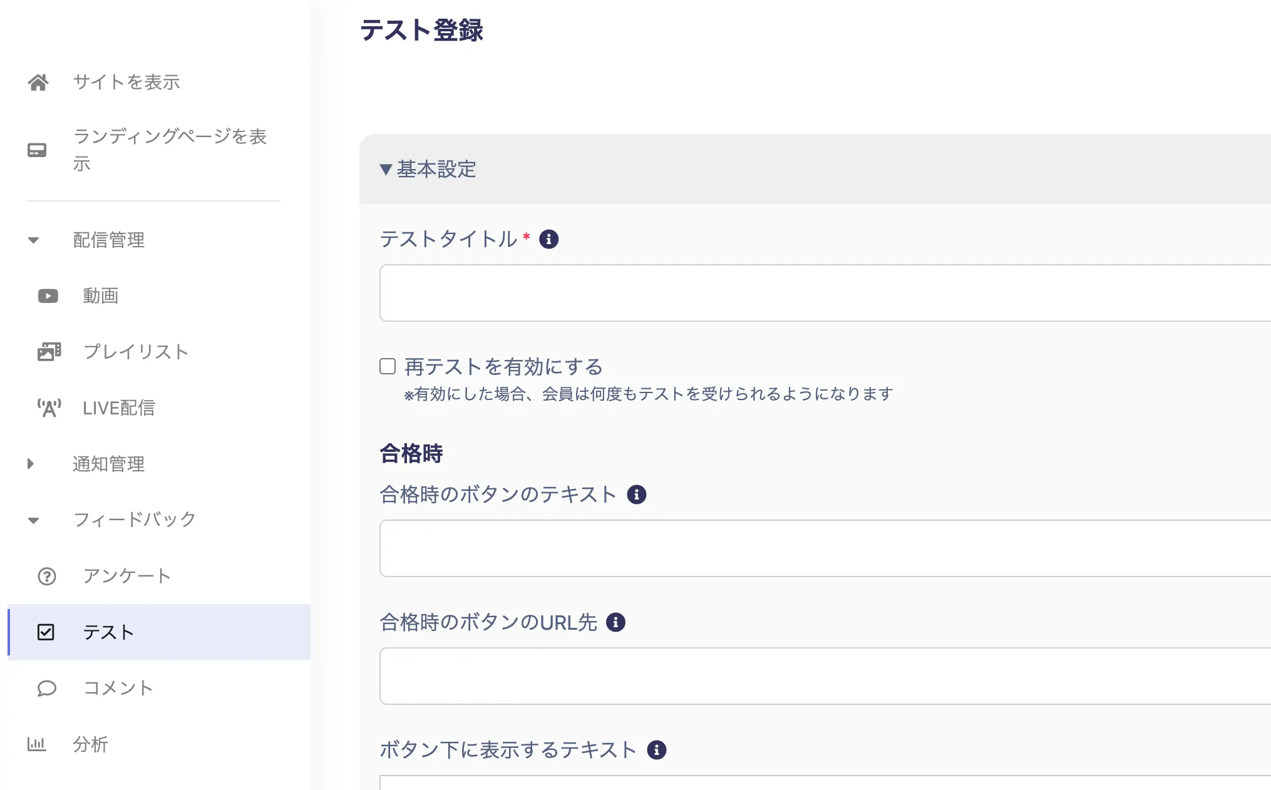Viewport: 1271px width, 790px height.
Task: Open the サイトを表示 link
Action: tap(126, 82)
